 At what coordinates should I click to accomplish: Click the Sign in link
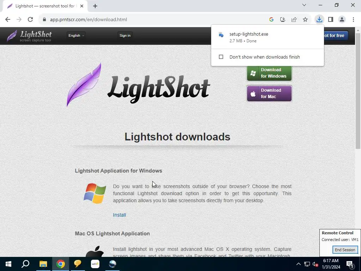[125, 36]
